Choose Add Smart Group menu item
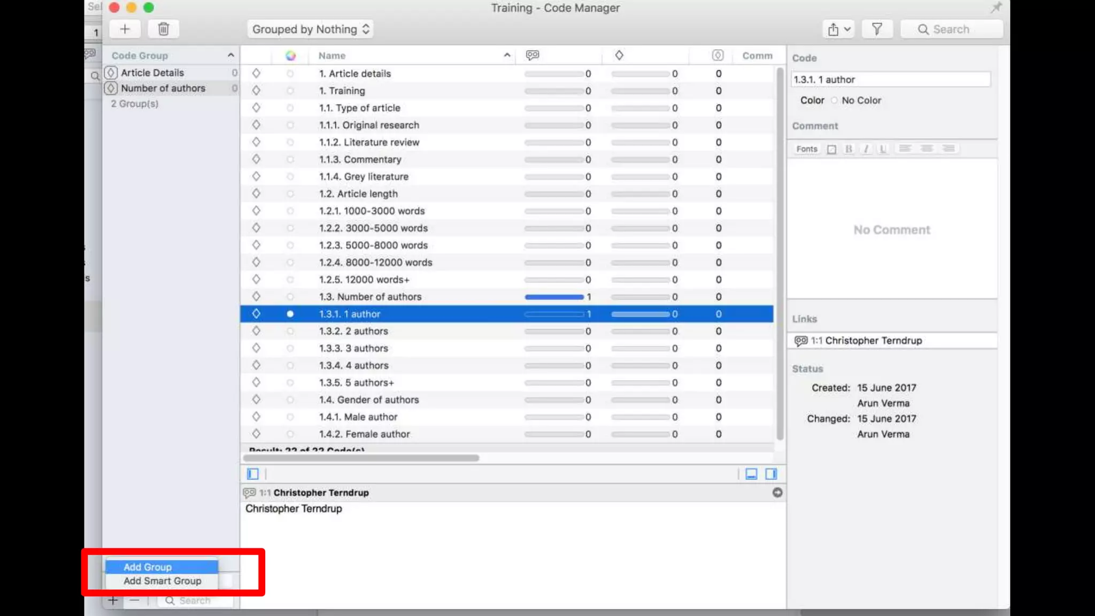The height and width of the screenshot is (616, 1095). [162, 581]
